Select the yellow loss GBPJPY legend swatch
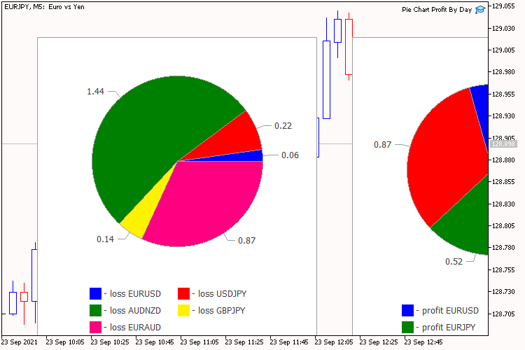The height and width of the screenshot is (350, 525). (183, 310)
